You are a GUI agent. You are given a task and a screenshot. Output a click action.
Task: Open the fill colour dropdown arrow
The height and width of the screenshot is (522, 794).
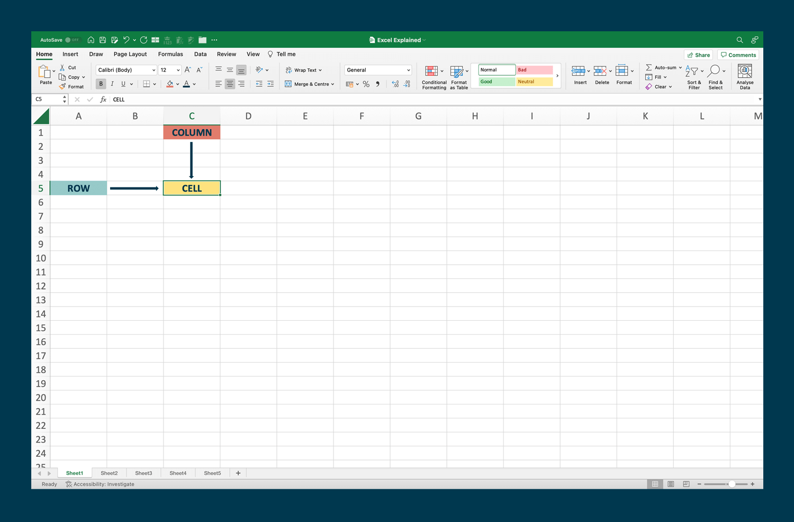click(x=177, y=84)
